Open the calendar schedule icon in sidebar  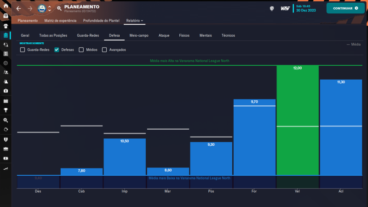click(x=6, y=100)
